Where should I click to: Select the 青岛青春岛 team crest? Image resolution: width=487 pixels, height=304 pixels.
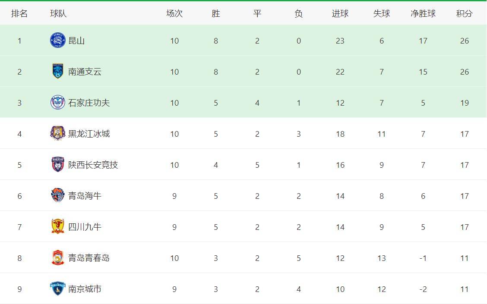(x=58, y=257)
